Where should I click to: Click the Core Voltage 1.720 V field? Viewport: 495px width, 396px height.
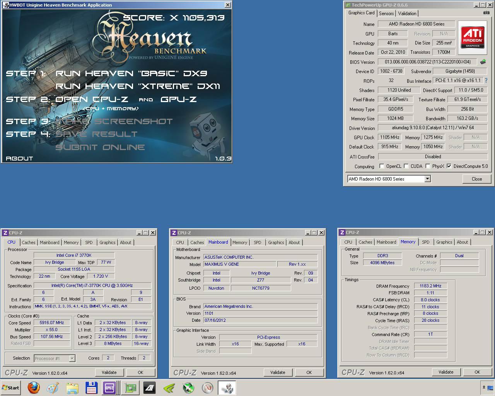click(101, 276)
